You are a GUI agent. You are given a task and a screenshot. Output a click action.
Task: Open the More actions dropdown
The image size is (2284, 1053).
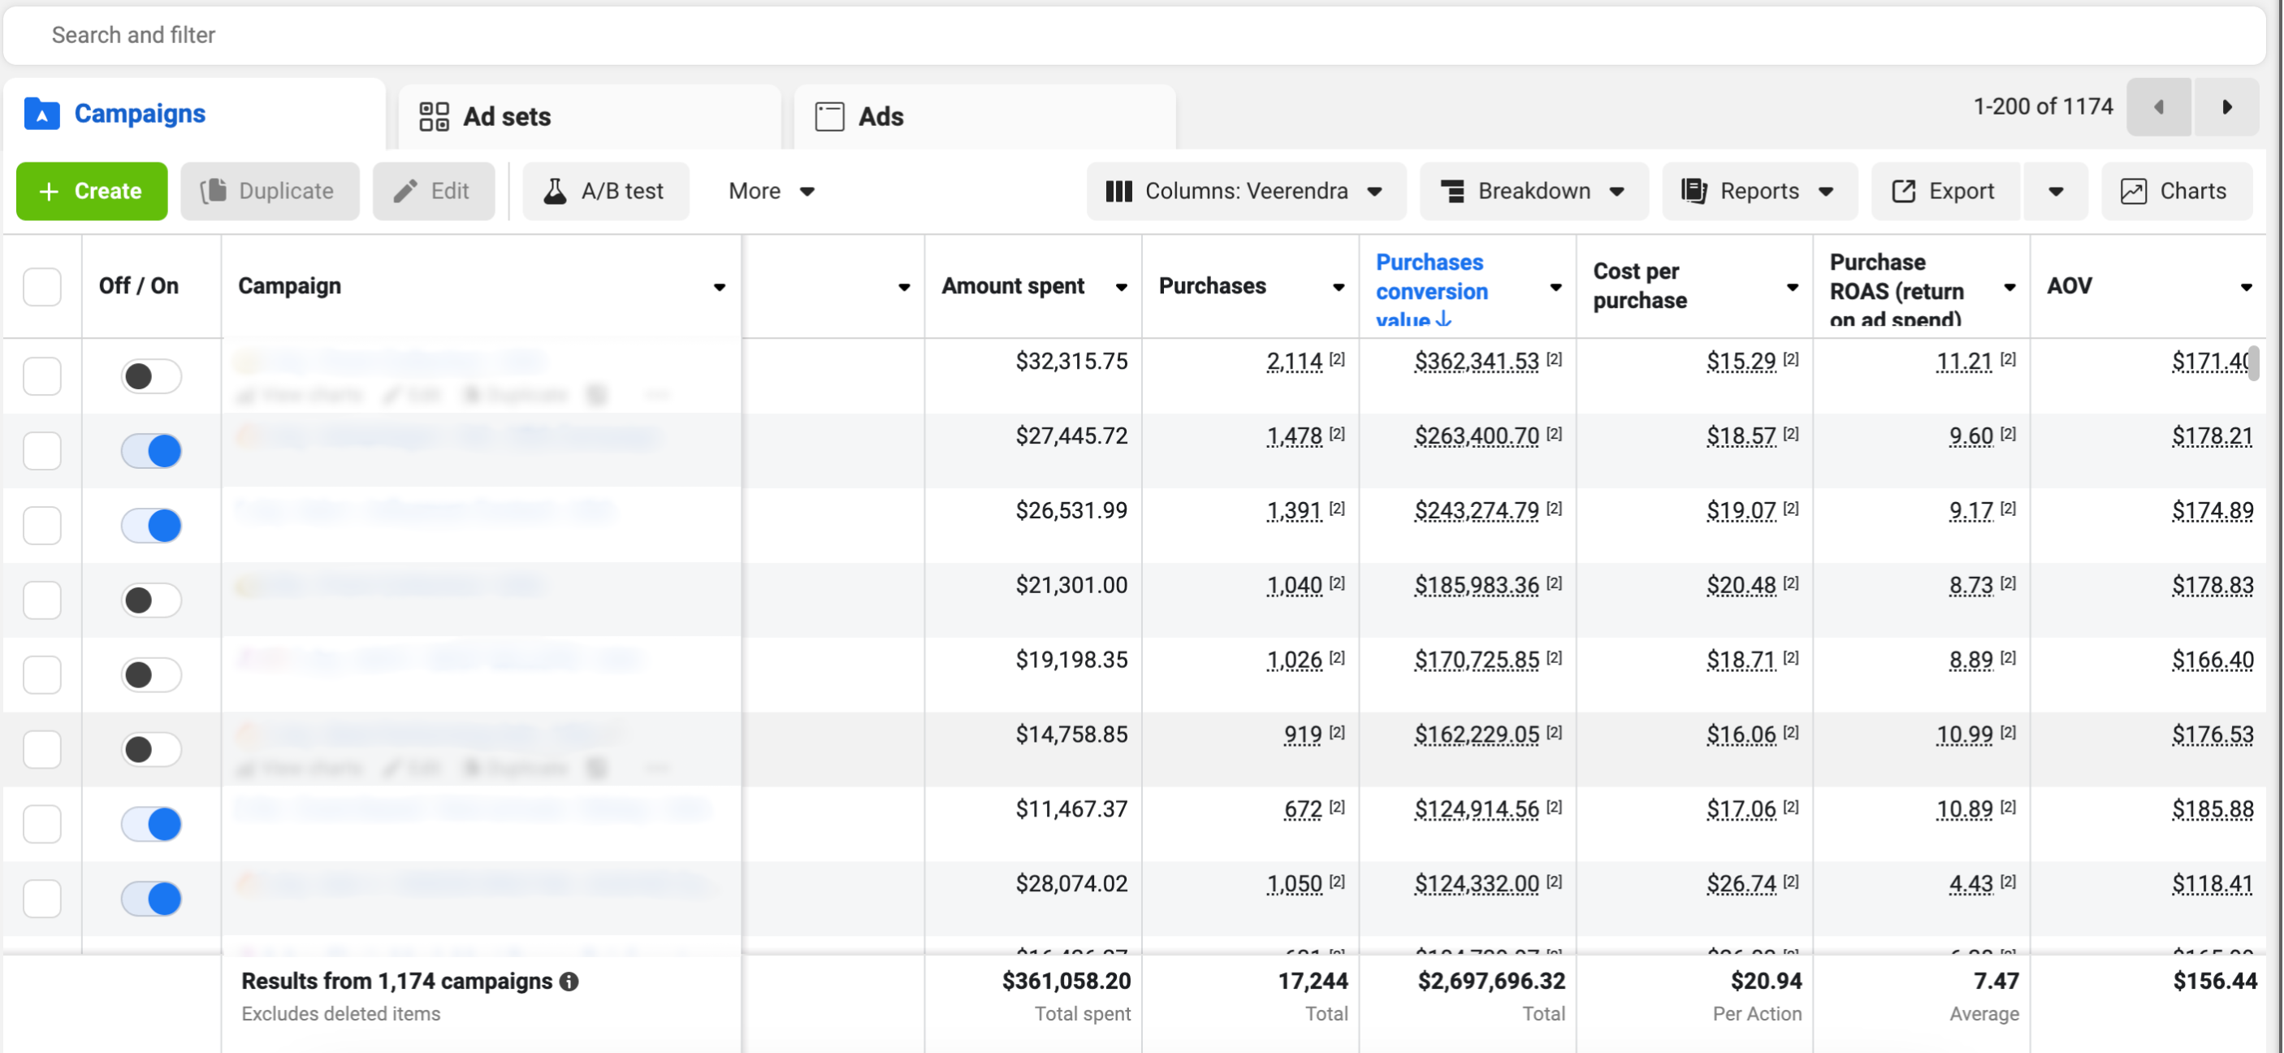pos(771,191)
